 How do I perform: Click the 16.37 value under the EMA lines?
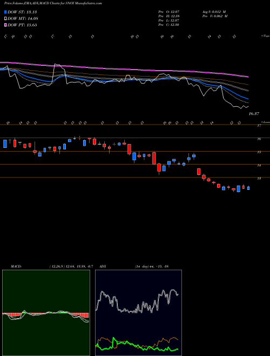[x=254, y=113]
